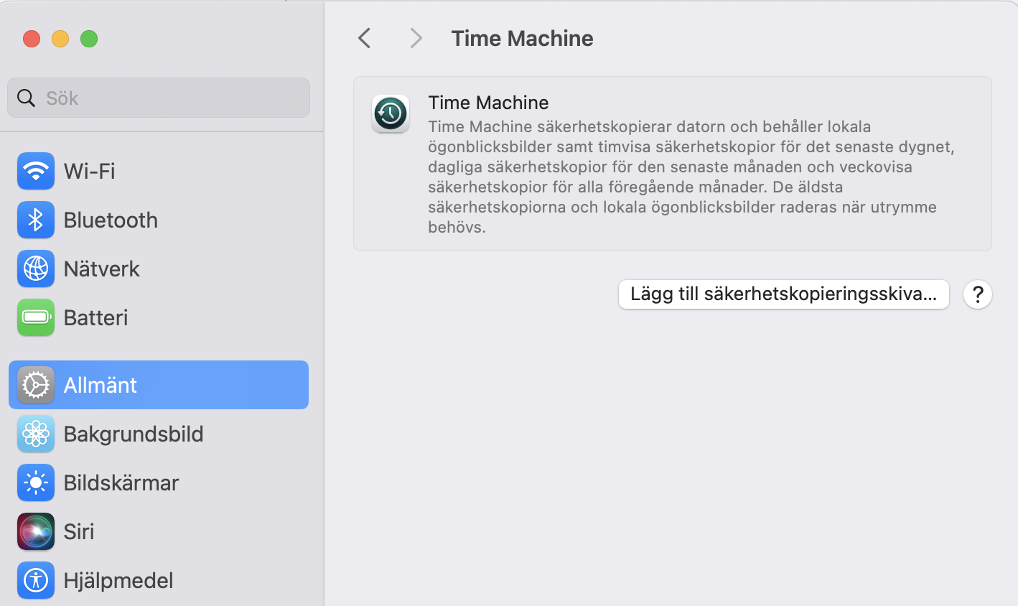Select Bluetooth label in sidebar
The height and width of the screenshot is (606, 1018).
(x=111, y=220)
